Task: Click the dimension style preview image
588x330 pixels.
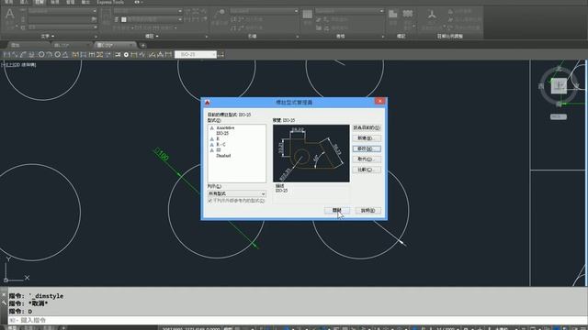Action: (311, 153)
